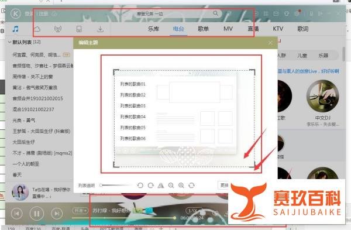Reset the theme image with refresh icon
The width and height of the screenshot is (351, 230).
pos(192,185)
